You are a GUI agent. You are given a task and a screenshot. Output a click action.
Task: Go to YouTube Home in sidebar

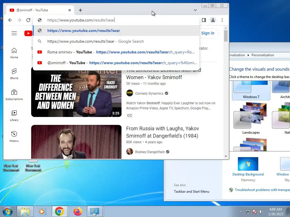pos(14,53)
